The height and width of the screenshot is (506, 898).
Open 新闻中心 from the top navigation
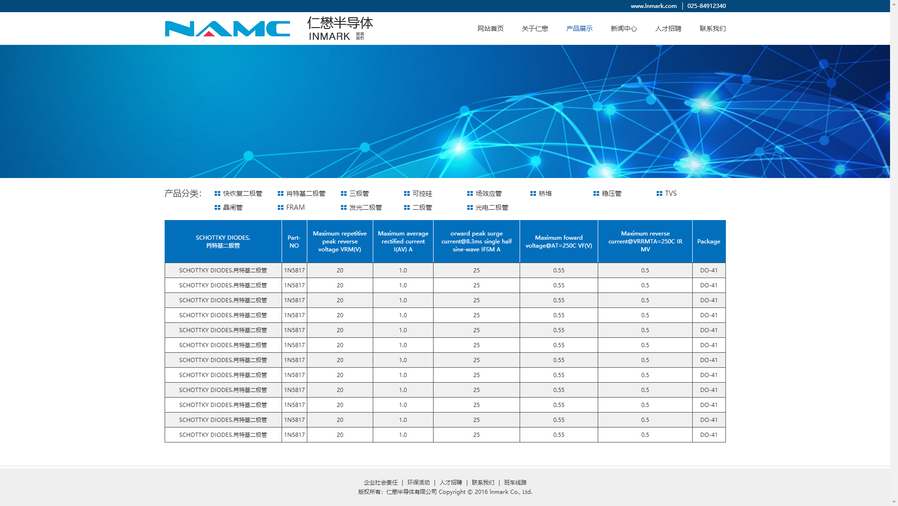623,29
